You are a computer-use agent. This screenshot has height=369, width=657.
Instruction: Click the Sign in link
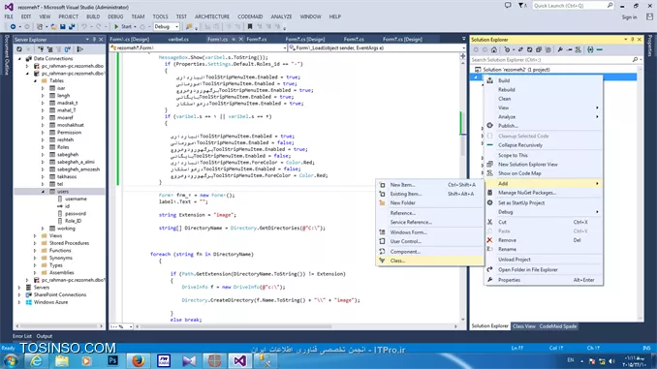click(x=629, y=17)
